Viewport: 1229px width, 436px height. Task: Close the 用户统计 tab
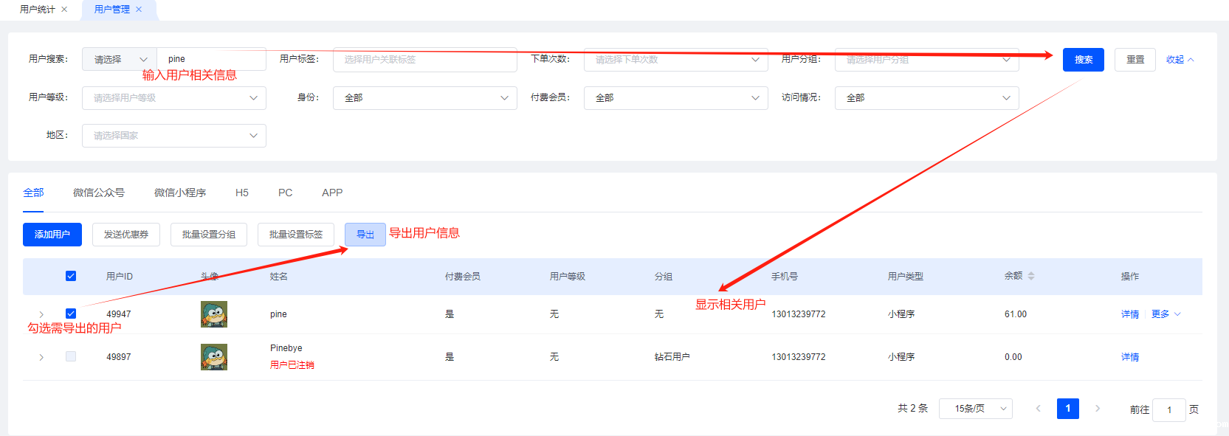click(x=64, y=10)
